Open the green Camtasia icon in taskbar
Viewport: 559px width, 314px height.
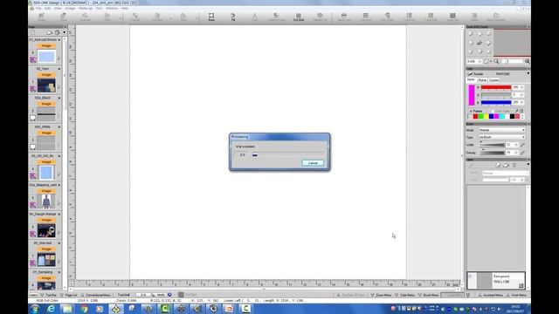tap(165, 309)
